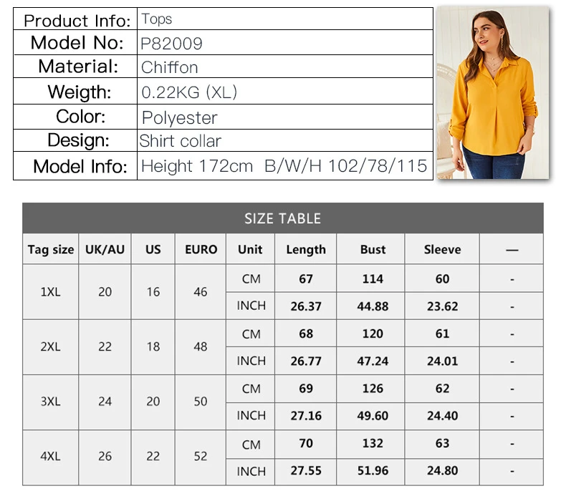The width and height of the screenshot is (566, 491).
Task: Click the model number P82009
Action: click(x=171, y=44)
